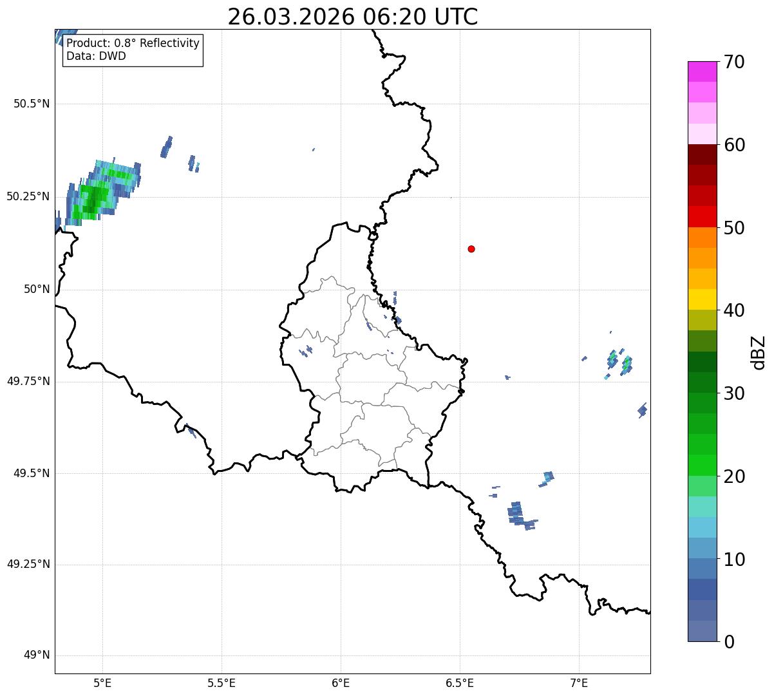The height and width of the screenshot is (696, 774).
Task: Click the magenta top colorbar segment
Action: click(x=703, y=71)
